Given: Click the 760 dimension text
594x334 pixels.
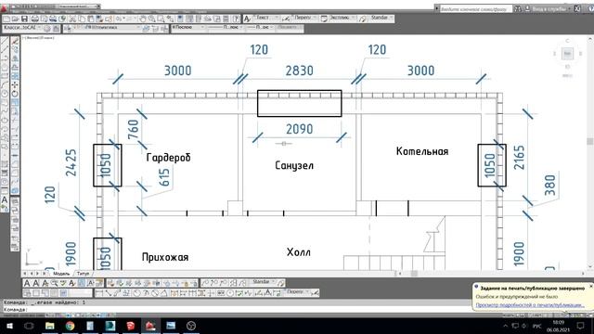Looking at the screenshot, I should coord(133,130).
